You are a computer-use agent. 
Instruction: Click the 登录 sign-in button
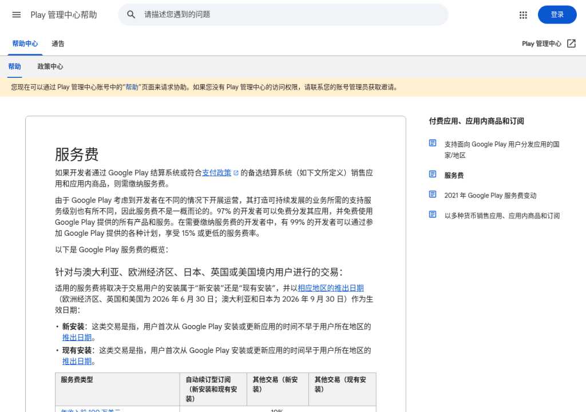[x=557, y=14]
